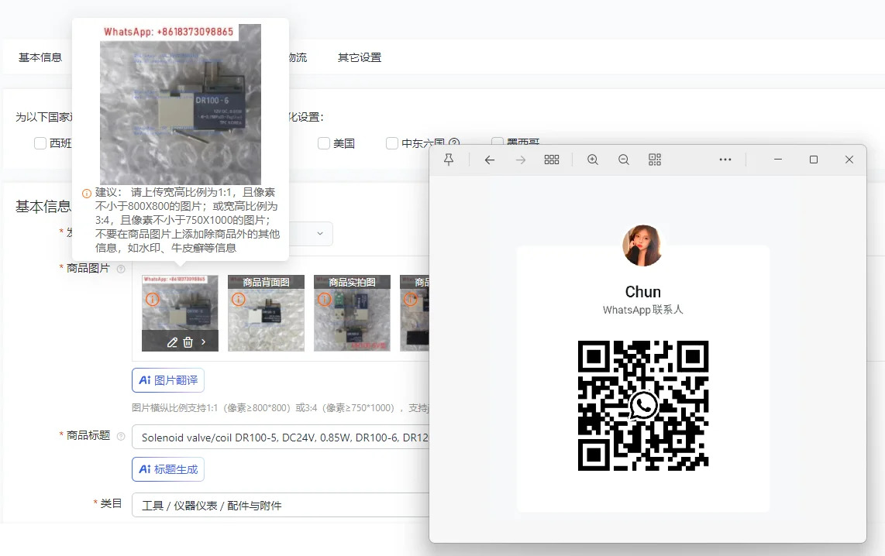Click the 基本信息 section heading
Image resolution: width=885 pixels, height=556 pixels.
point(43,207)
